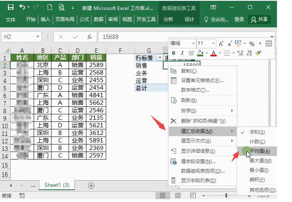Select the checked 求和(S) summarize option
This screenshot has width=292, height=202.
tap(257, 132)
